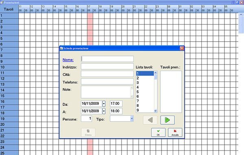The image size is (244, 155).
Task: Click the Note area scroll down arrow
Action: click(x=132, y=96)
